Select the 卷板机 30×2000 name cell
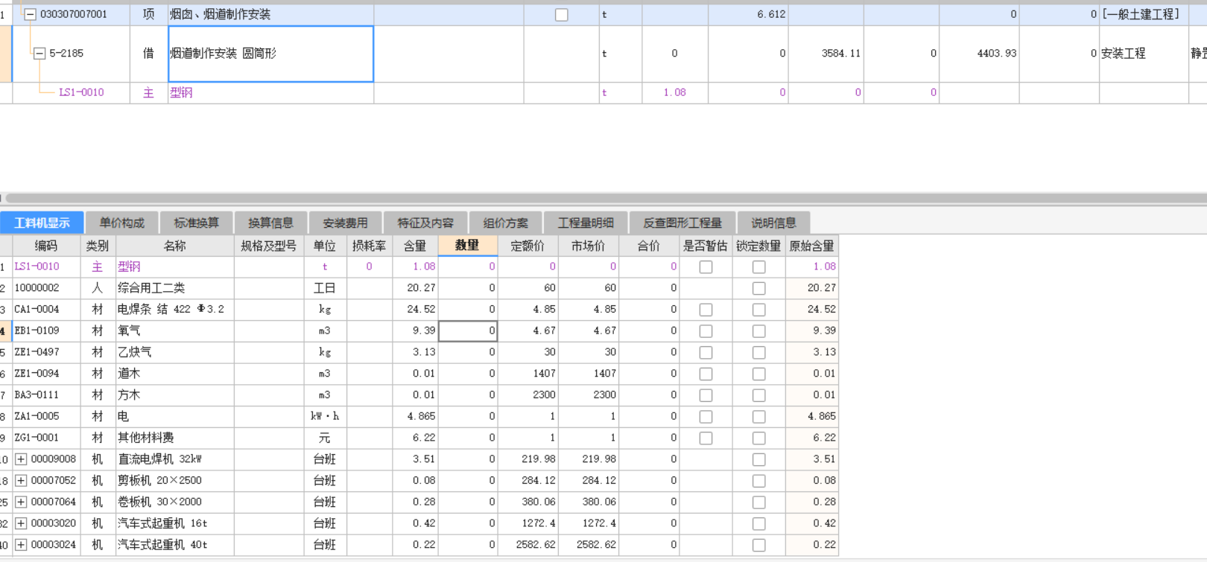This screenshot has width=1207, height=562. point(174,502)
